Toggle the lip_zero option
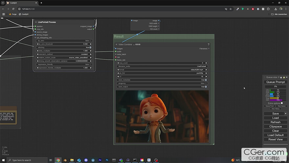This screenshot has height=163, width=289. coord(64,41)
